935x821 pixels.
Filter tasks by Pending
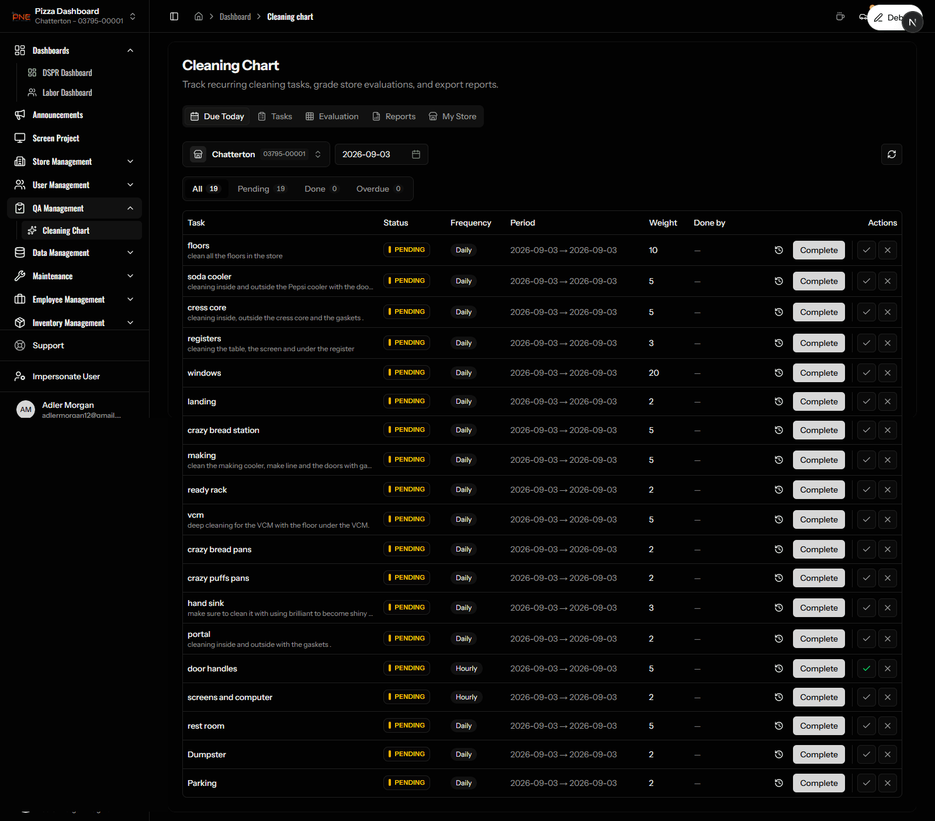click(261, 189)
